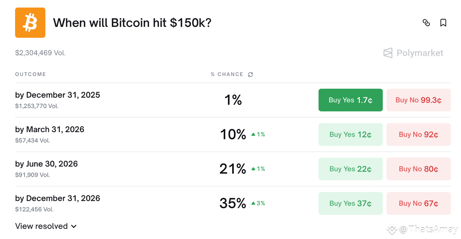This screenshot has width=461, height=239.
Task: Click the orange Bitcoin logo icon
Action: 30,23
